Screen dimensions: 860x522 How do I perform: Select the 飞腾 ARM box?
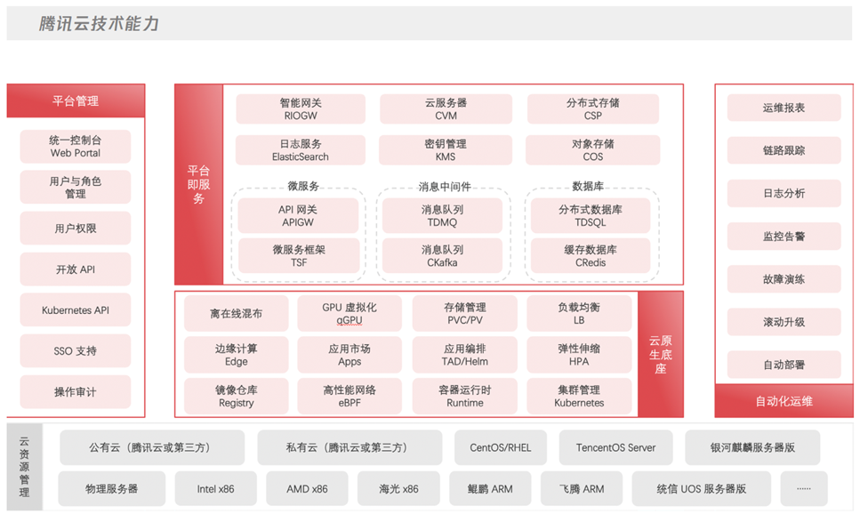(582, 489)
